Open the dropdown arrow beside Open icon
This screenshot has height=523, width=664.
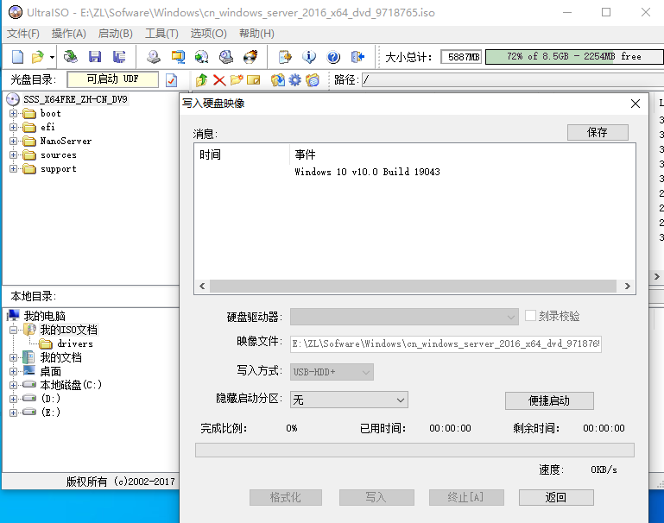52,57
